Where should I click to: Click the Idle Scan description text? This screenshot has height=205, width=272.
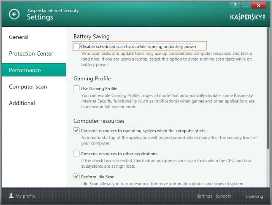pos(162,184)
